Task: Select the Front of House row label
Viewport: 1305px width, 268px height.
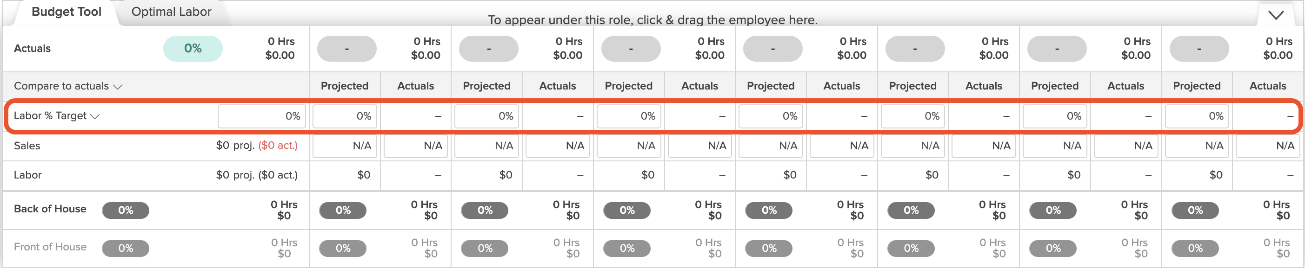Action: point(50,247)
